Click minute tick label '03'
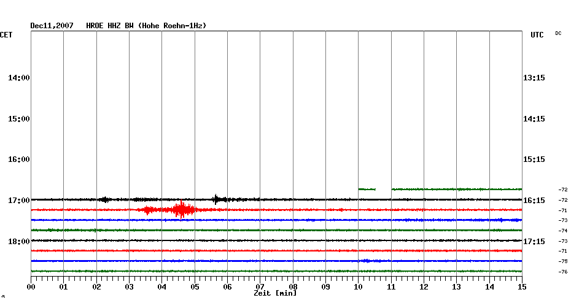 pos(130,287)
